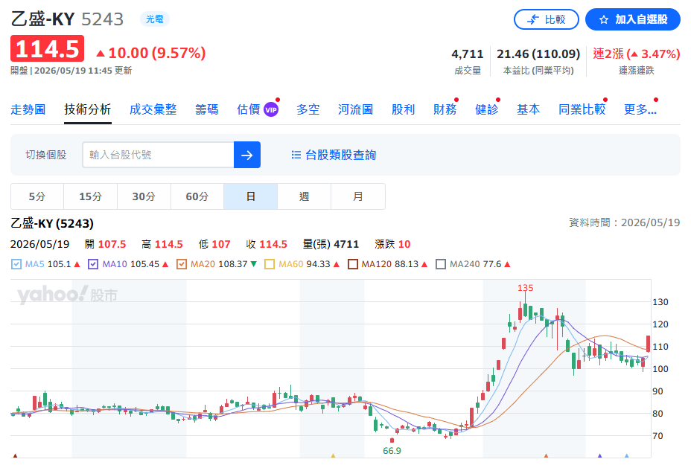
Task: Click the star icon in 加入自選股
Action: click(x=604, y=19)
